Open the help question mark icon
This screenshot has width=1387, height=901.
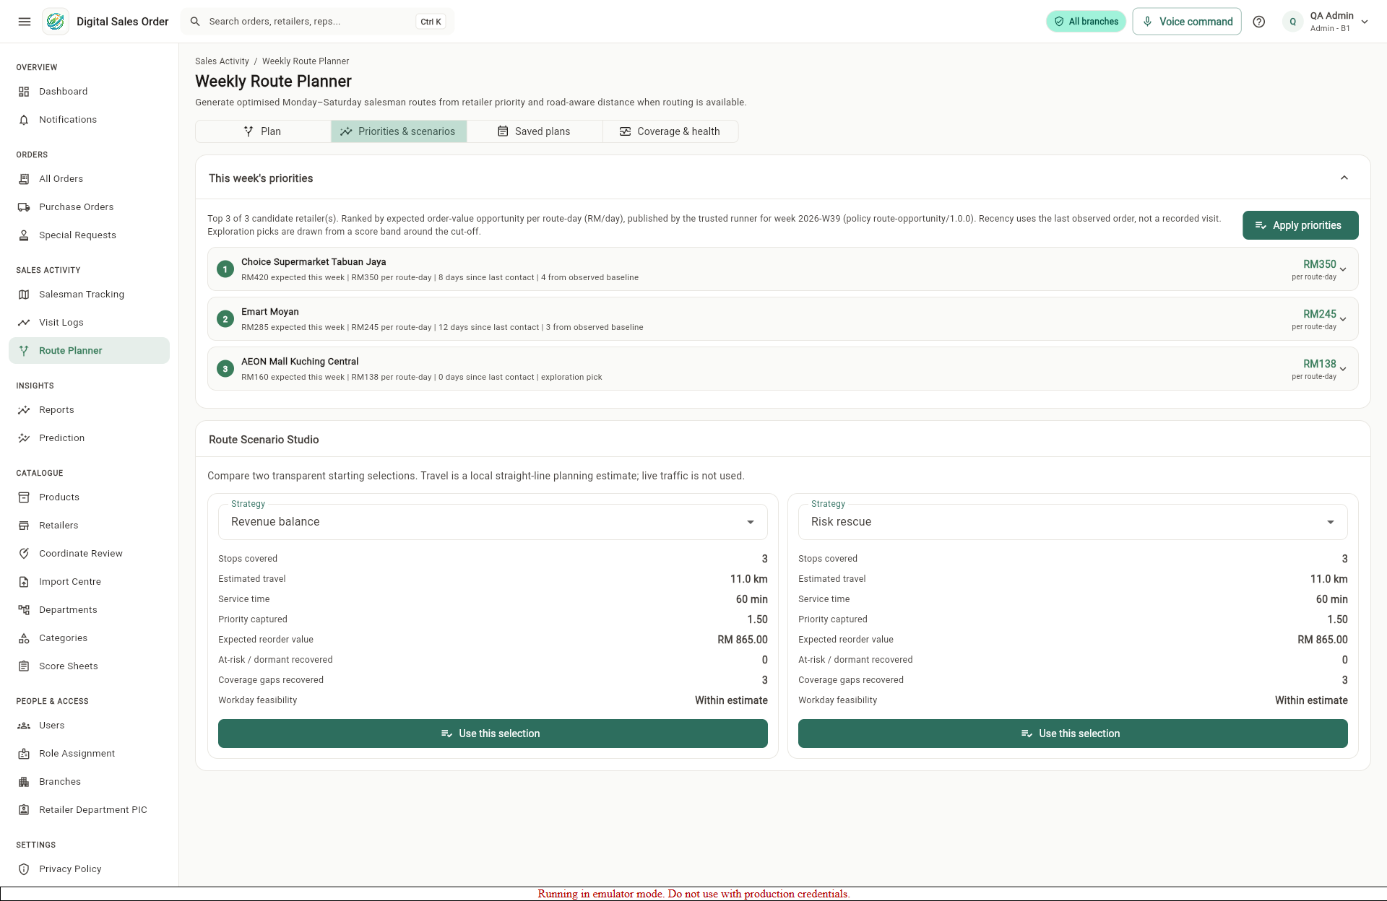tap(1259, 22)
